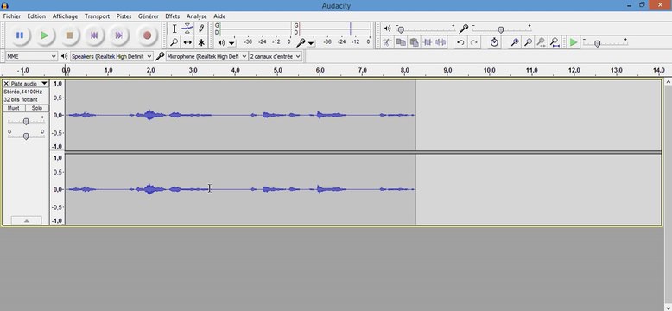Select the Time Shift arrows tool
The image size is (672, 311).
(187, 42)
